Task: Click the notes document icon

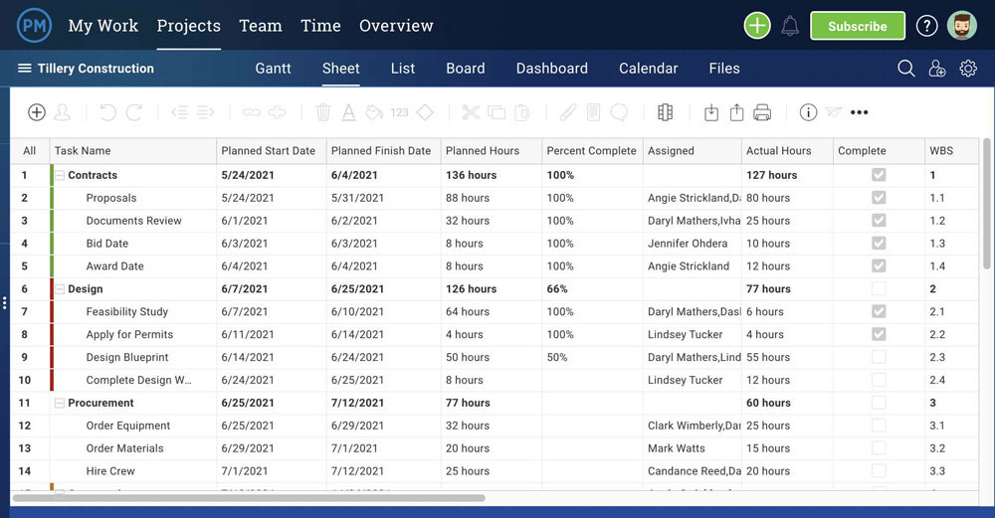Action: coord(593,112)
